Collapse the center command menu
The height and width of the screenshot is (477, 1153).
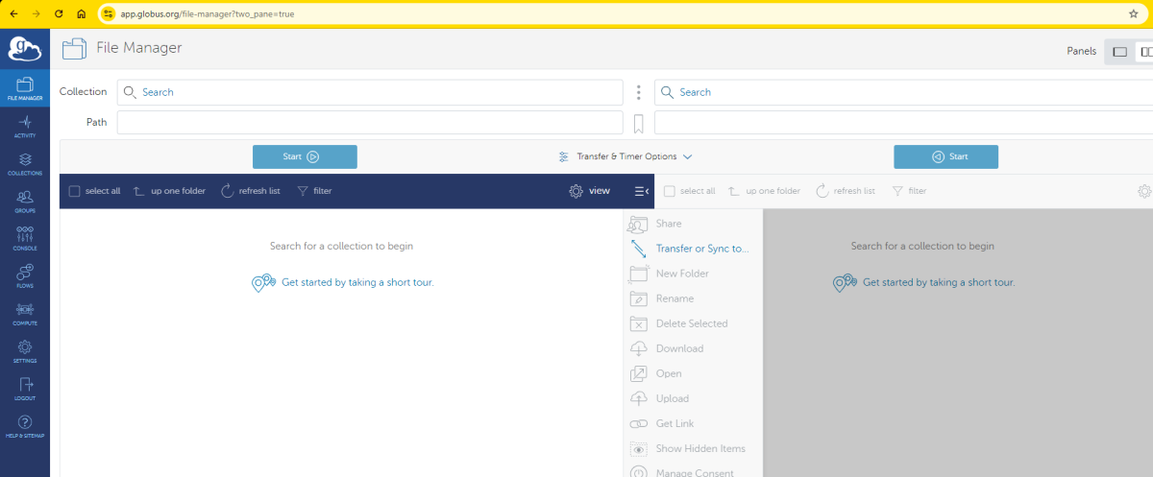tap(641, 191)
